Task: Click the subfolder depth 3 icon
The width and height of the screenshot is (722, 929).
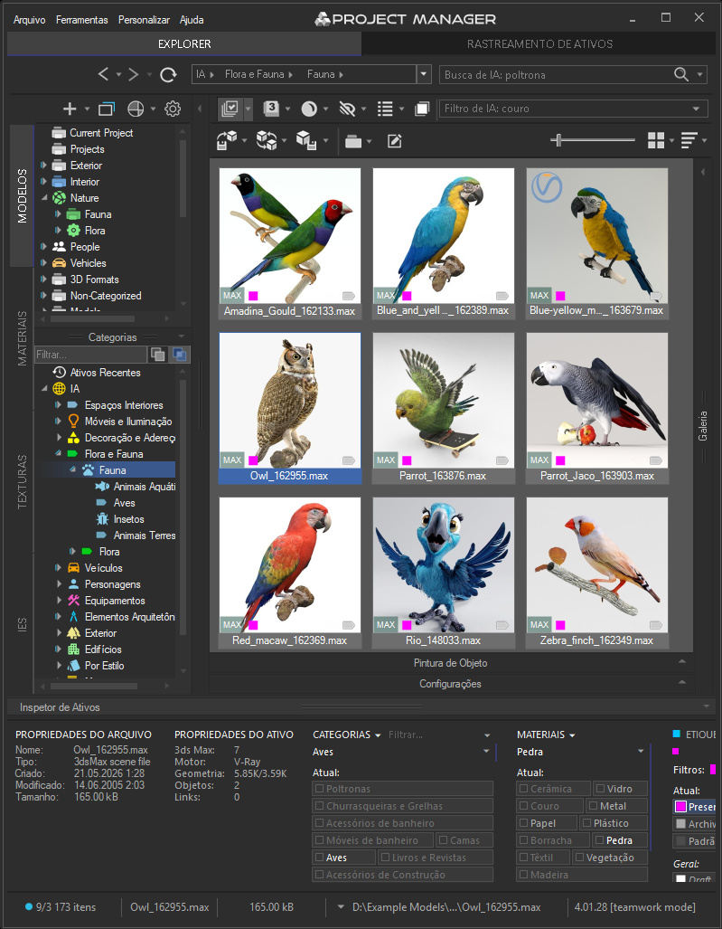Action: point(271,109)
